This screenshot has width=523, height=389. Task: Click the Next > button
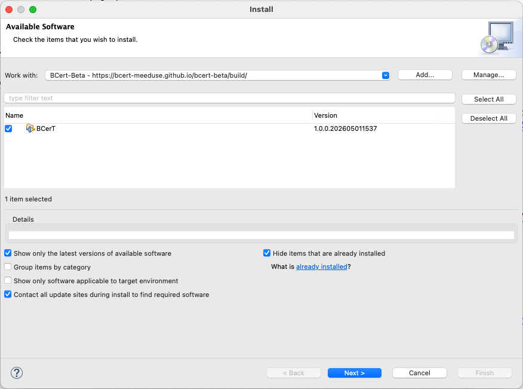[x=354, y=373]
